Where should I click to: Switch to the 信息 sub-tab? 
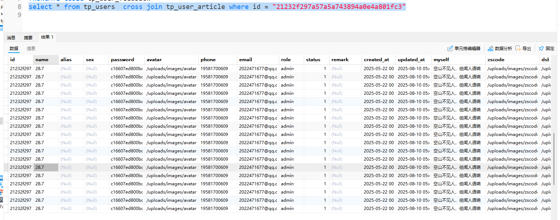(31, 49)
